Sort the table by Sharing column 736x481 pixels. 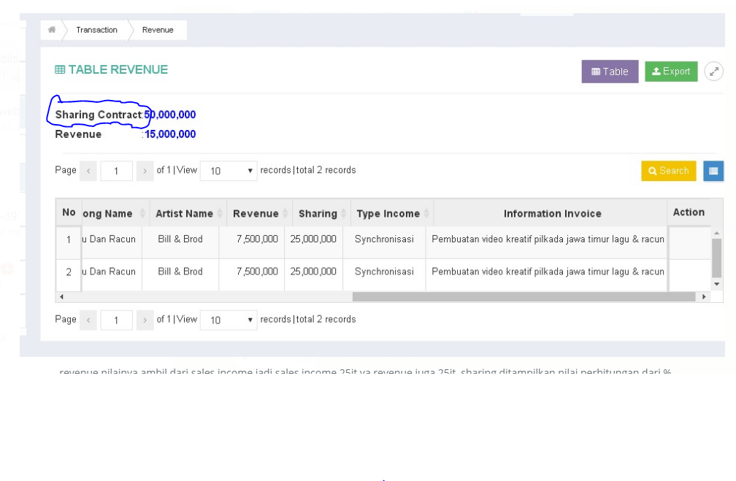click(318, 214)
